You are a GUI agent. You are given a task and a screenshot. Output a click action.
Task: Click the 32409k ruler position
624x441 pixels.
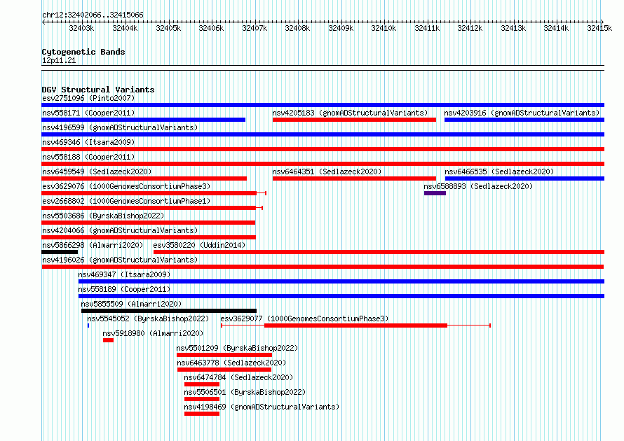[341, 28]
